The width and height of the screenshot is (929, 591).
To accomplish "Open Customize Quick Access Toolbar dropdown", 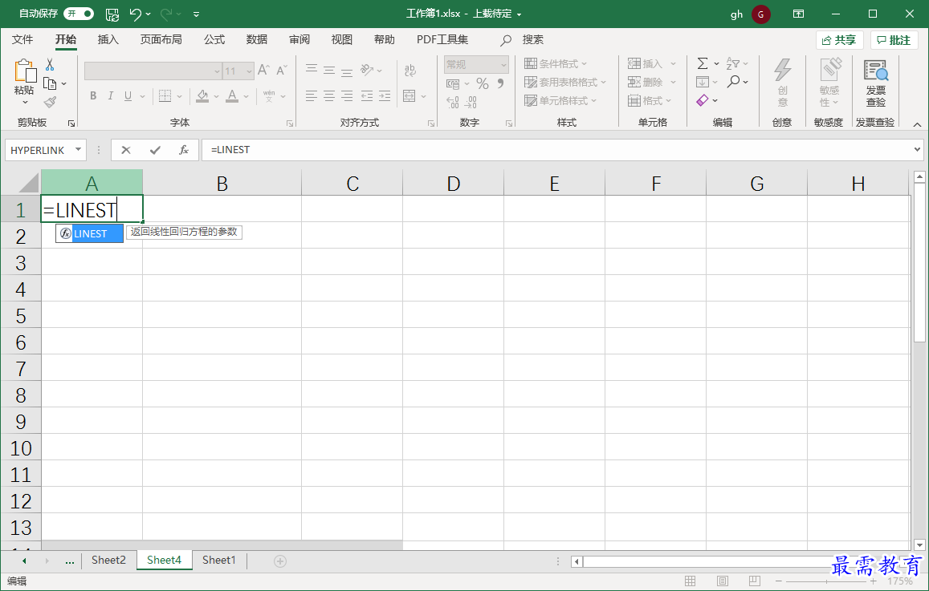I will pyautogui.click(x=196, y=14).
